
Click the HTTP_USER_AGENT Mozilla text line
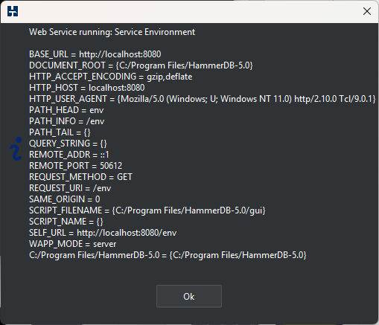203,99
